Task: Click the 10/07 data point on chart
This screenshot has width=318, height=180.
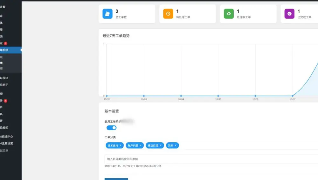Action: coord(293,96)
